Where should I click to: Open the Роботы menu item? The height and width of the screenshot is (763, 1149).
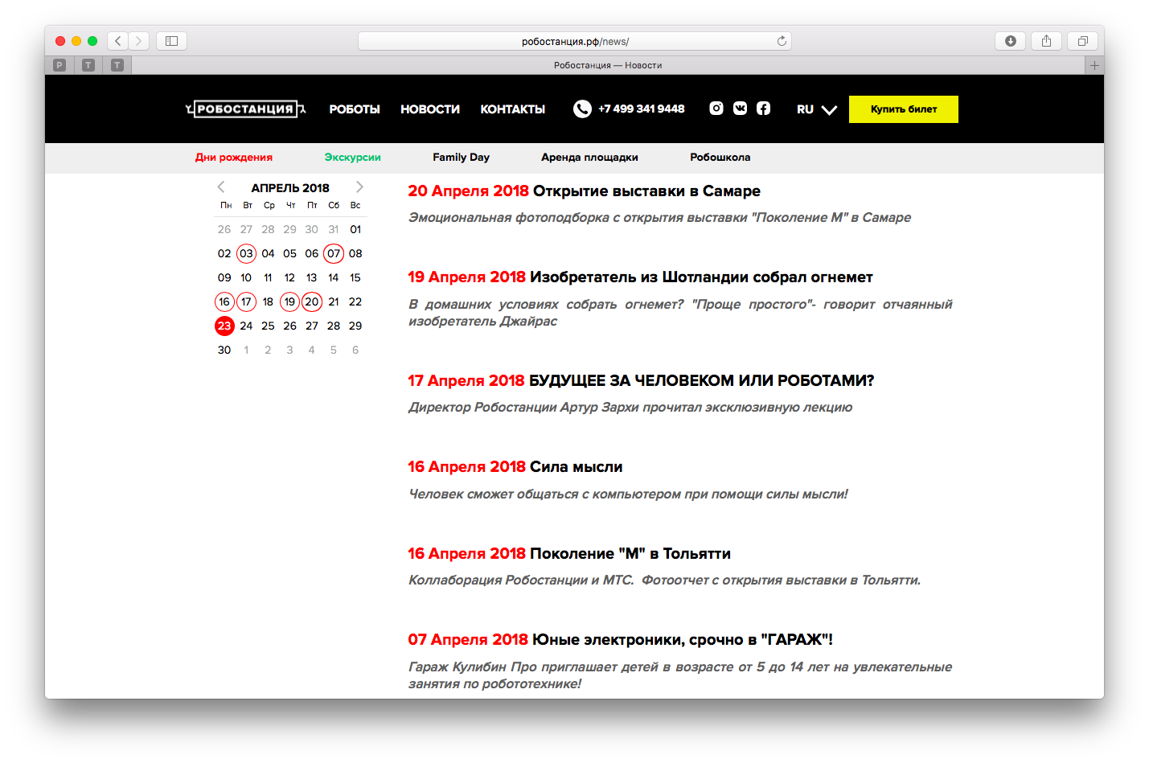click(355, 109)
